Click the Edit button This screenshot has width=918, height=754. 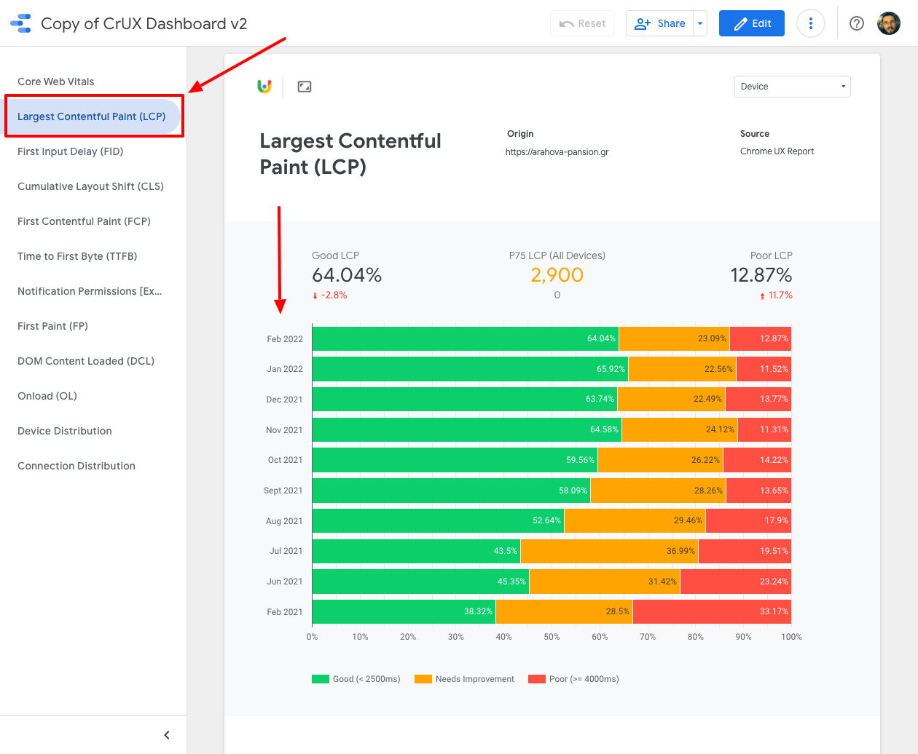click(752, 23)
